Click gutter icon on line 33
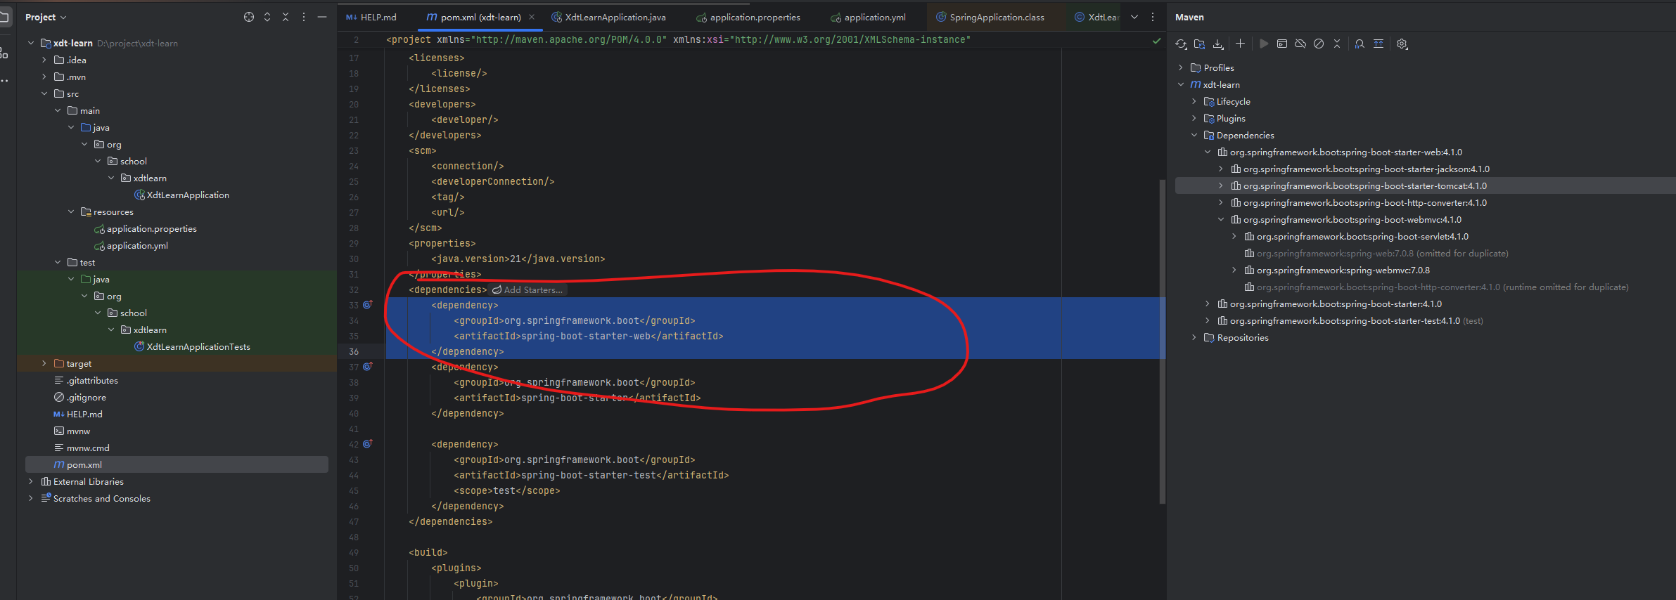Screen dimensions: 1676x600 pyautogui.click(x=367, y=305)
